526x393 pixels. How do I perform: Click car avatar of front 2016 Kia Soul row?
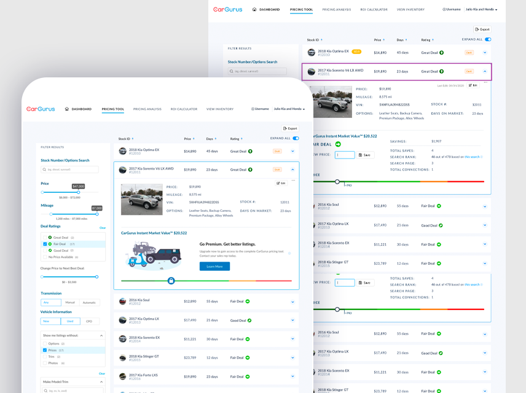tap(122, 302)
